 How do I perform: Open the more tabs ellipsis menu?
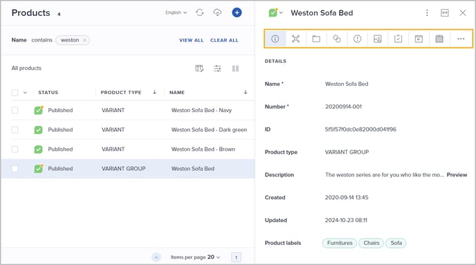(x=461, y=39)
